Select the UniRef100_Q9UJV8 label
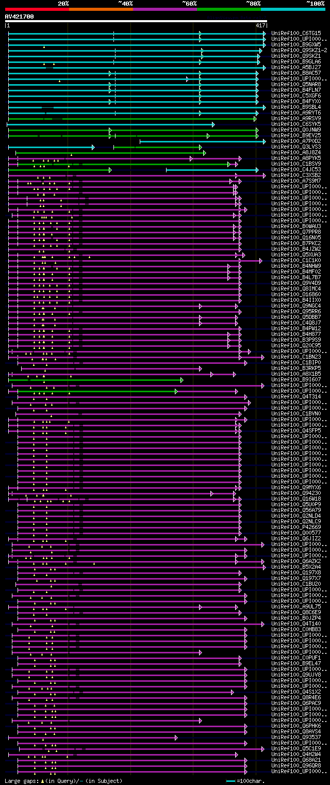Screen dimensions: 330x785 point(295,675)
